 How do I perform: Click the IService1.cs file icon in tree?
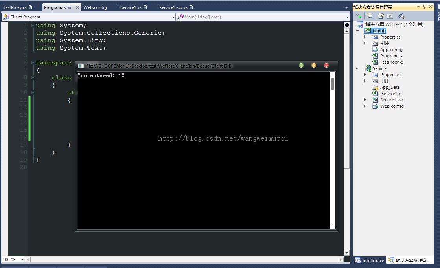click(375, 94)
